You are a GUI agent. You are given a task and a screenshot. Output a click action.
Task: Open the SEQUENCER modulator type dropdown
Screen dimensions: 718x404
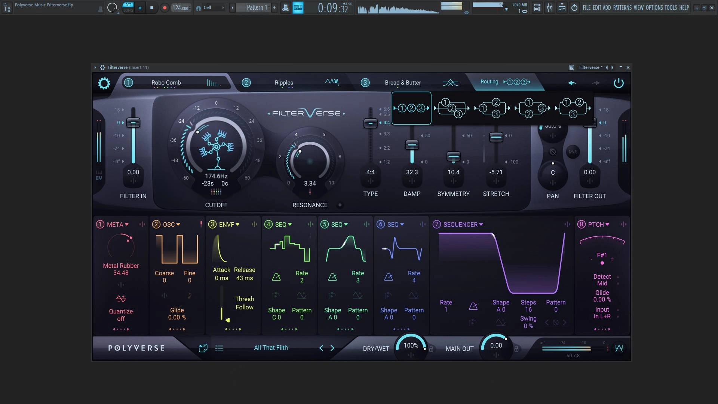click(463, 224)
